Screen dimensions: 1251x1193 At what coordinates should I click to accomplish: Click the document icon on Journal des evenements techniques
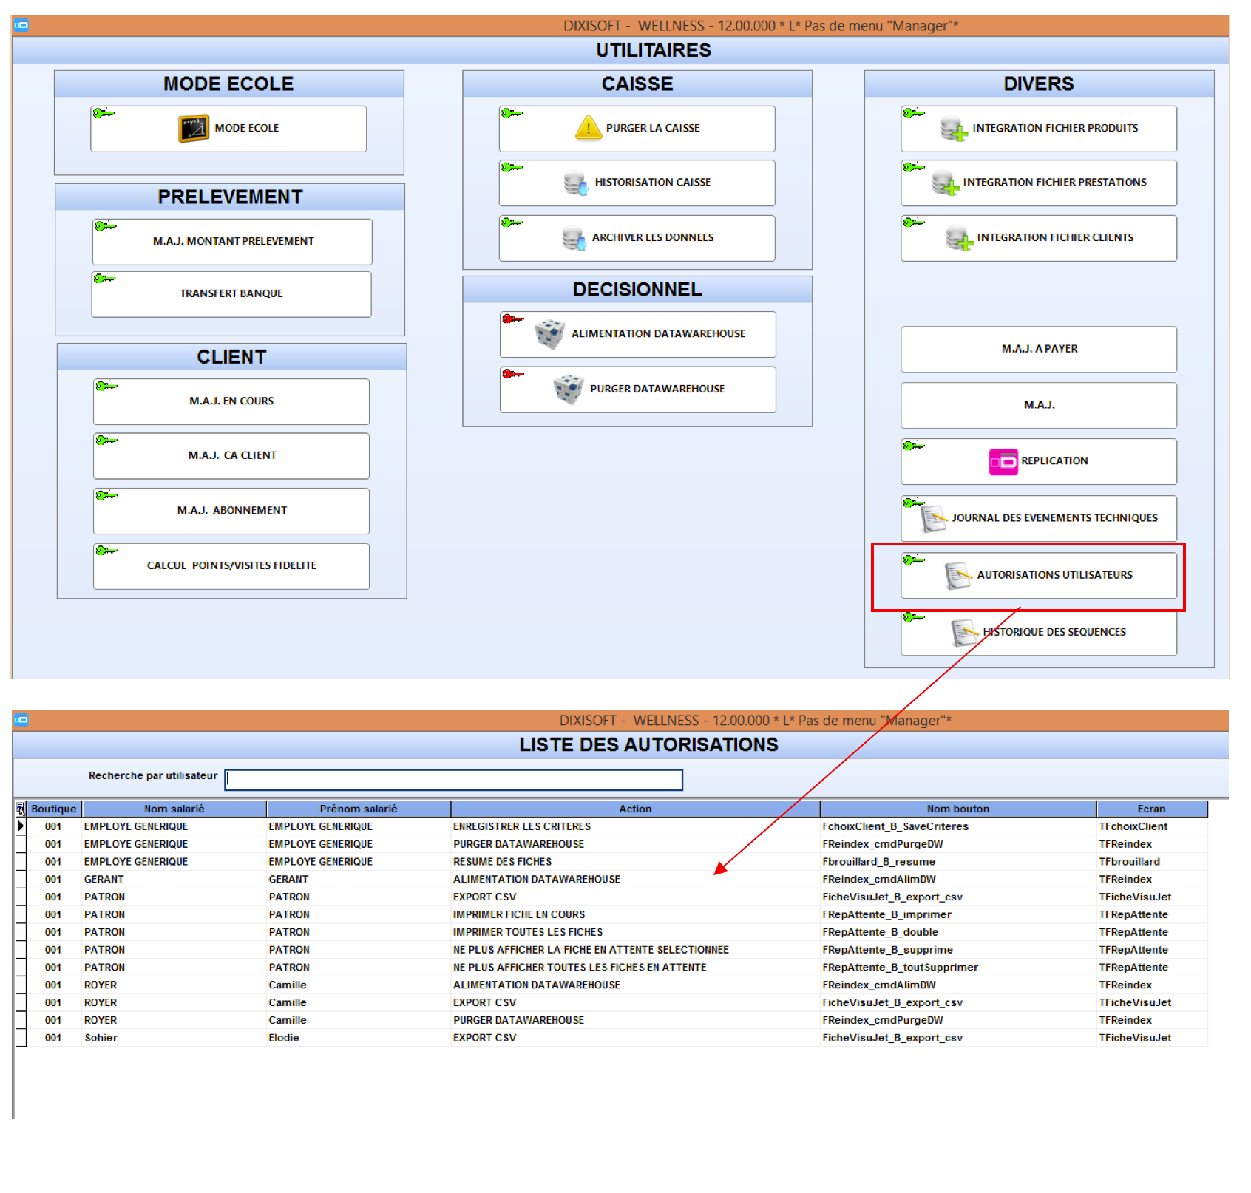point(934,517)
